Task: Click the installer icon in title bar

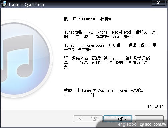Action: tap(4, 4)
